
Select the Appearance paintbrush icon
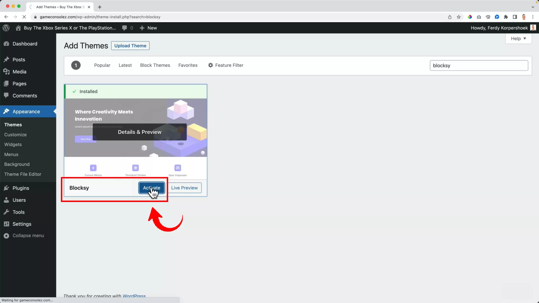point(6,111)
